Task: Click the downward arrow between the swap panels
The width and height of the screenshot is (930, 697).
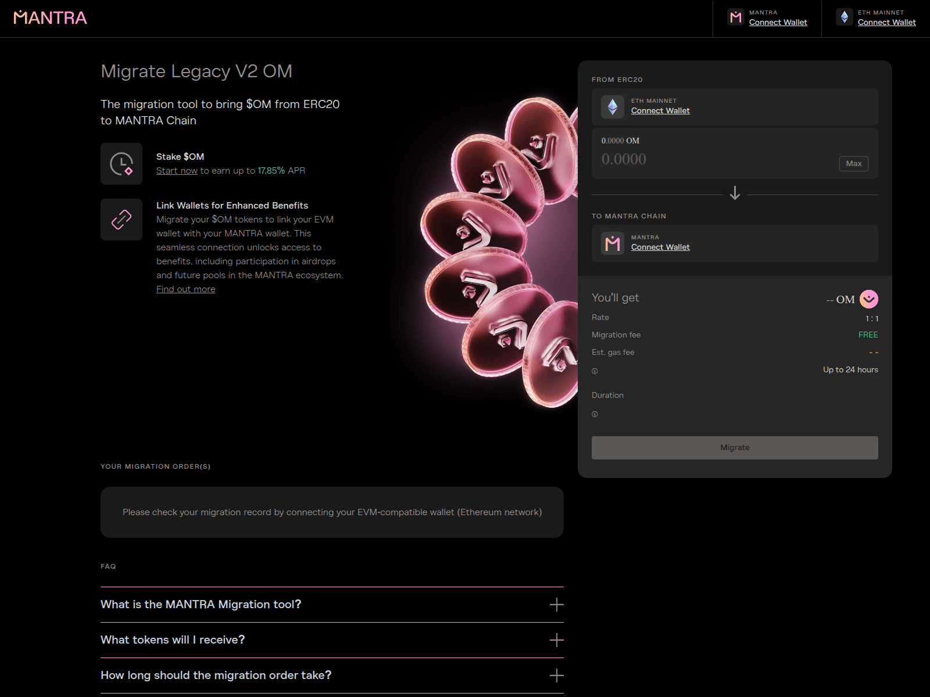Action: [x=735, y=193]
